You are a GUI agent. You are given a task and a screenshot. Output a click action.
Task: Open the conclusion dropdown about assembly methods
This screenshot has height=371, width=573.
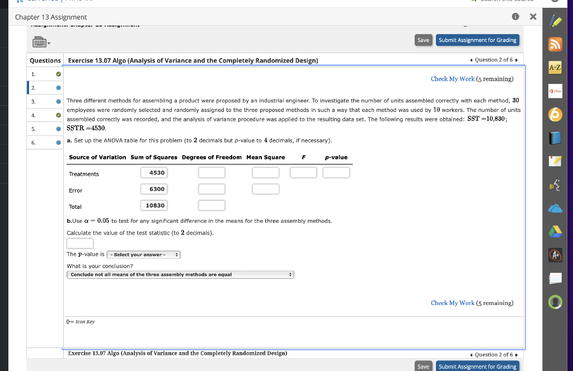[x=180, y=275]
